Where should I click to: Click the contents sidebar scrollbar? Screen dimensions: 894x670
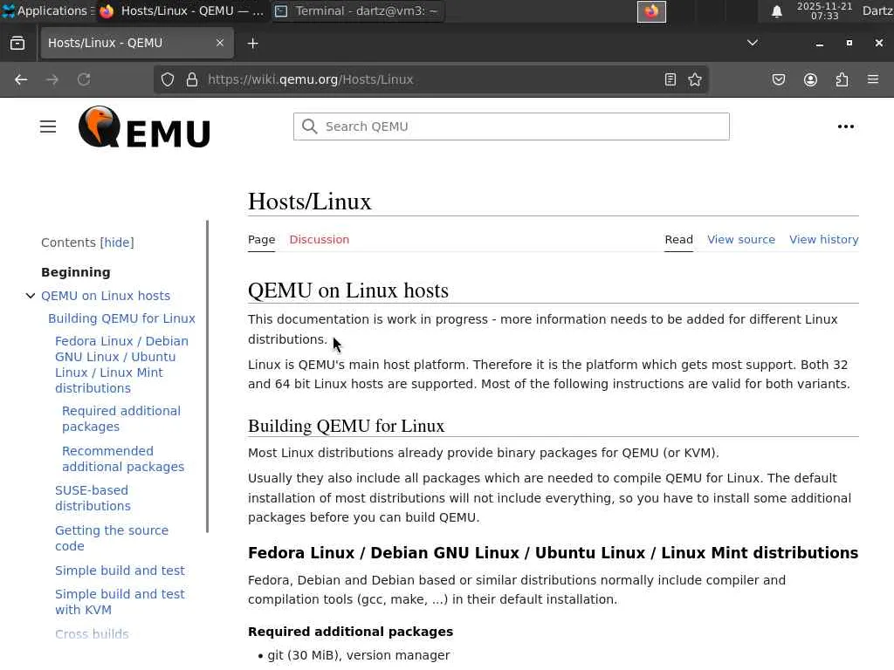(x=208, y=377)
